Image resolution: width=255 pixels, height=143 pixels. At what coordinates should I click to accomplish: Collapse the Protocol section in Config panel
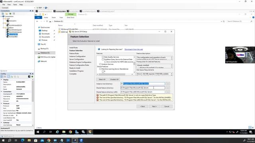pos(2,103)
